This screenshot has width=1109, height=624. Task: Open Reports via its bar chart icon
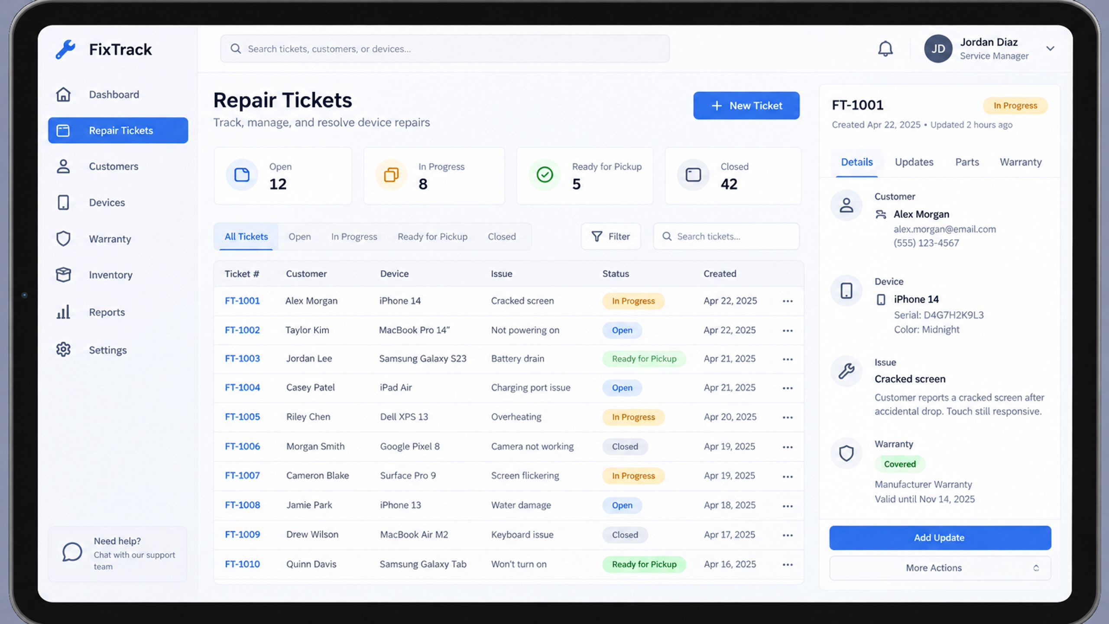pyautogui.click(x=63, y=312)
